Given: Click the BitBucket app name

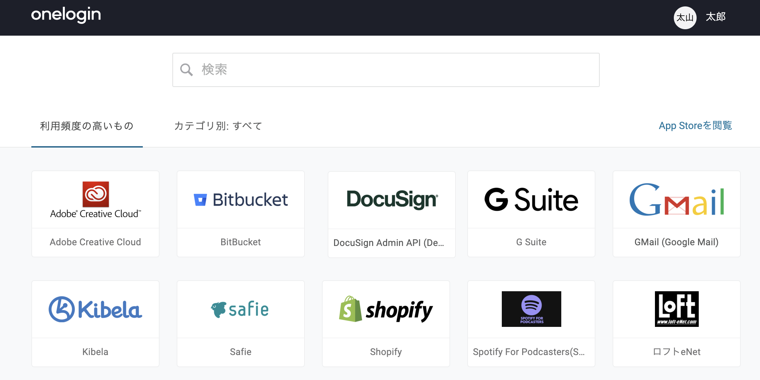Looking at the screenshot, I should point(241,242).
